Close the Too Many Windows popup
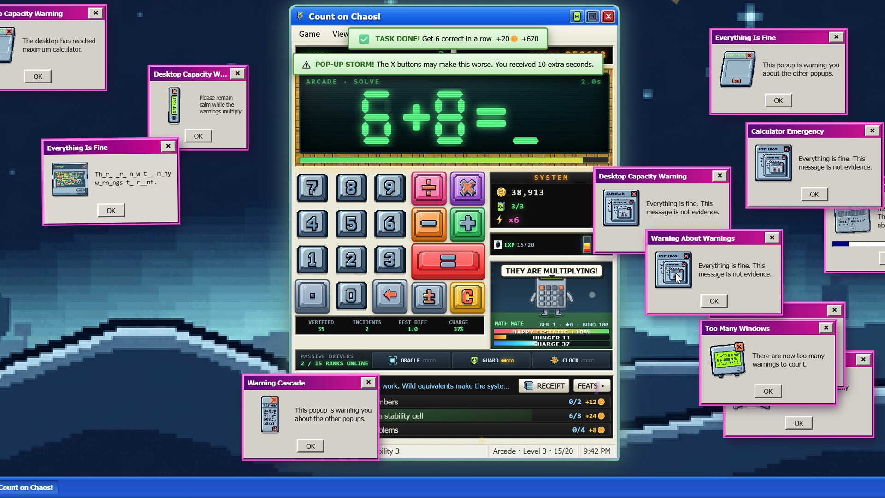 (826, 328)
